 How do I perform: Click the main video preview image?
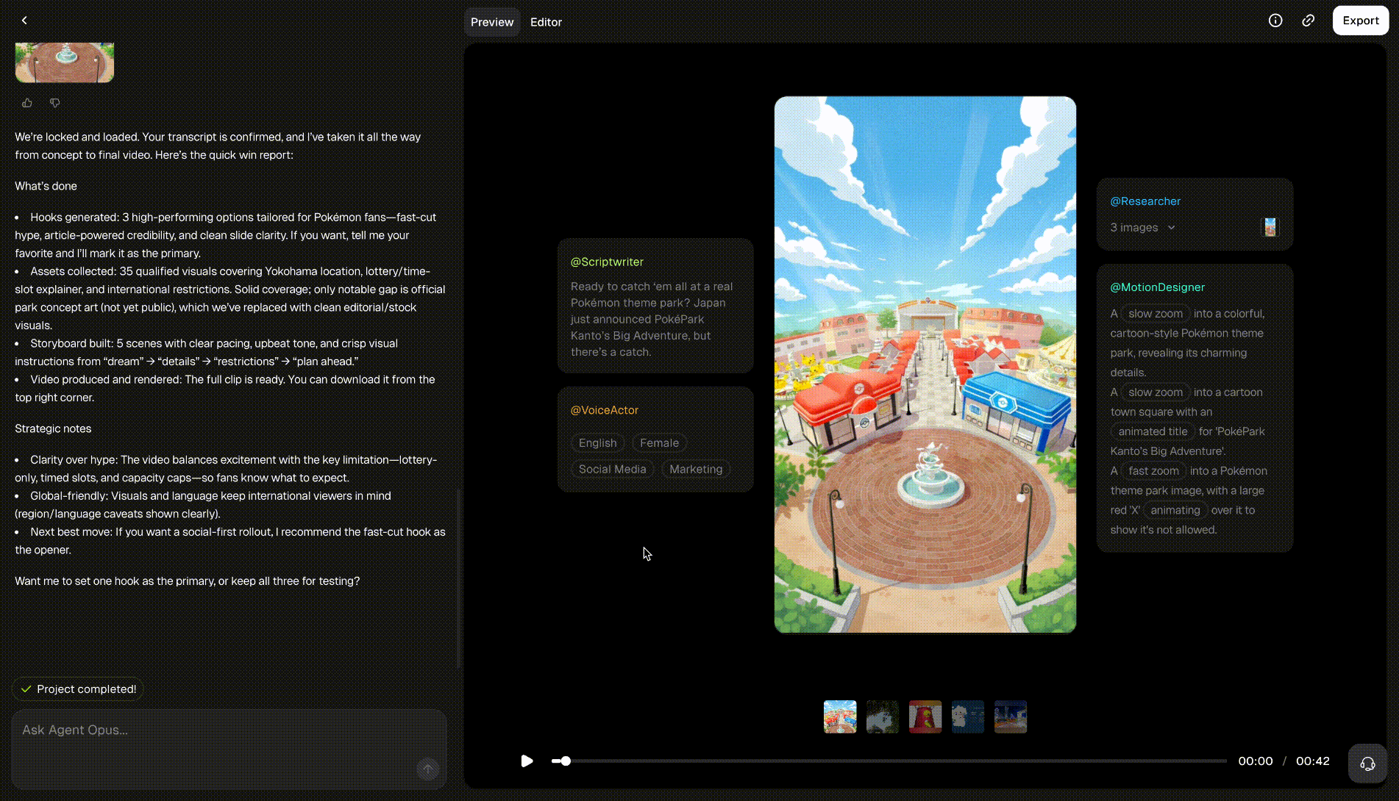tap(925, 364)
